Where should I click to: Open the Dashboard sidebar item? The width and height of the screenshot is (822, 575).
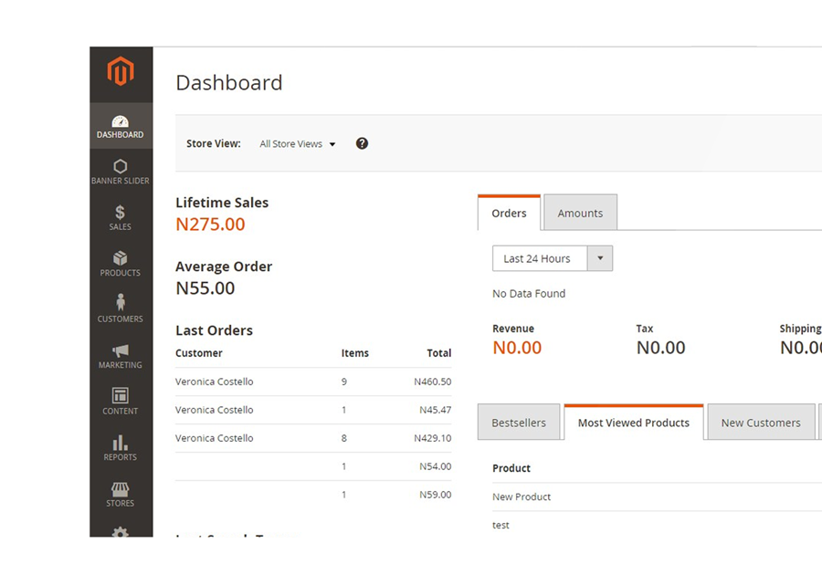tap(121, 126)
